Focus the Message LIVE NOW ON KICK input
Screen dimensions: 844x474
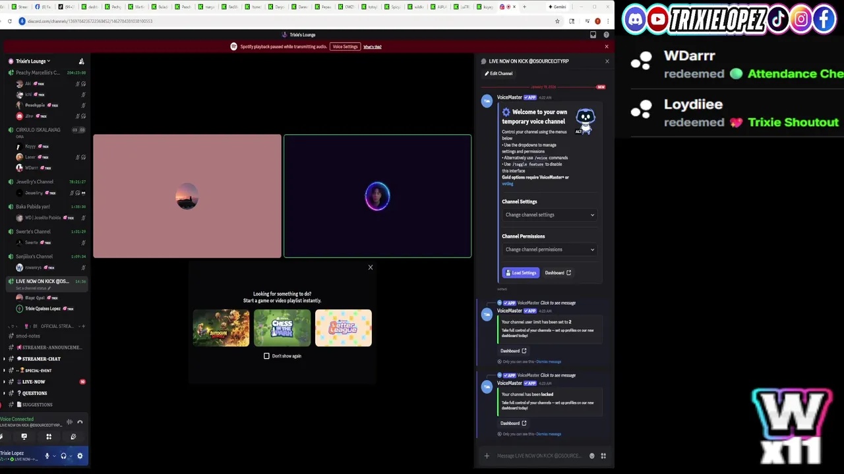coord(539,456)
